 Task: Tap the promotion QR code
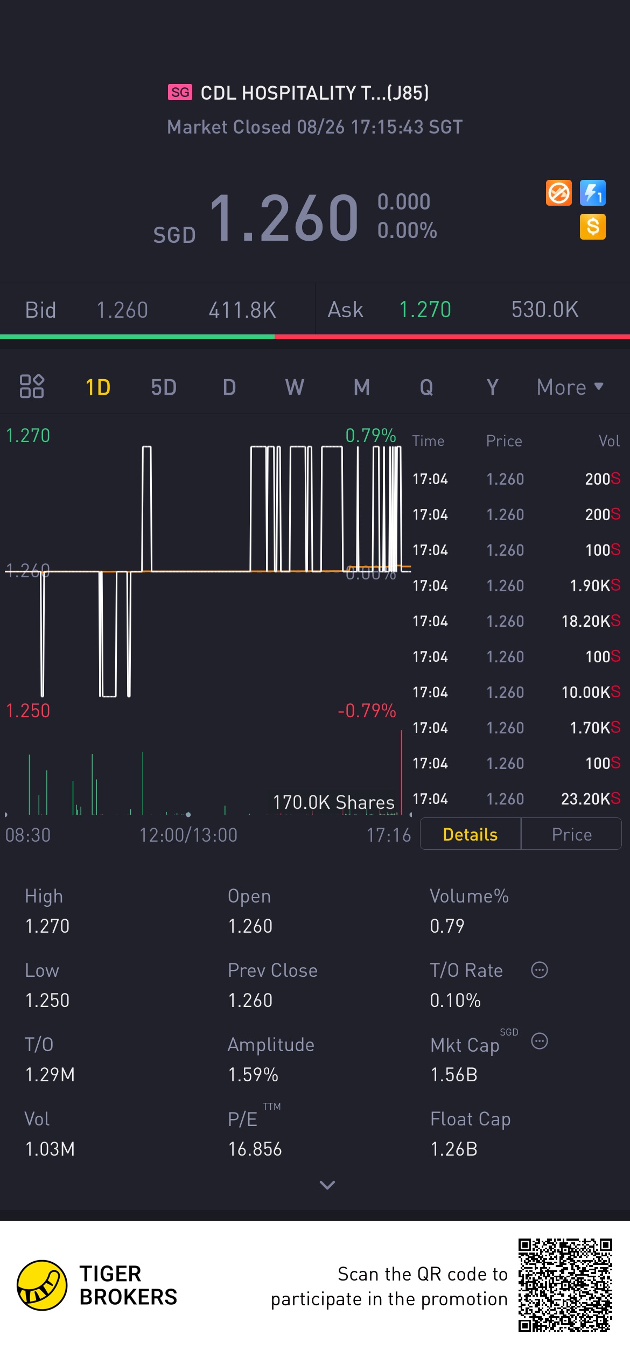pyautogui.click(x=565, y=1285)
